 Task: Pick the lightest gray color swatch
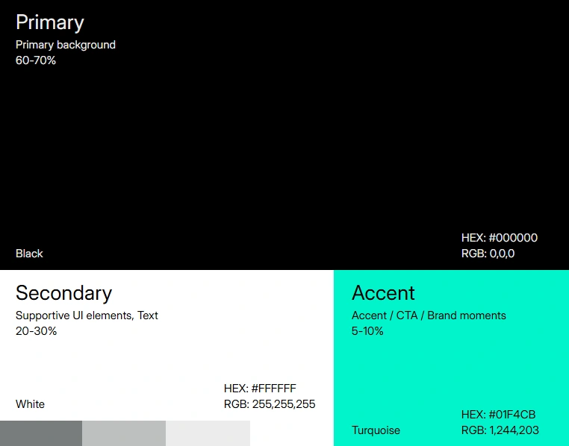(x=208, y=433)
